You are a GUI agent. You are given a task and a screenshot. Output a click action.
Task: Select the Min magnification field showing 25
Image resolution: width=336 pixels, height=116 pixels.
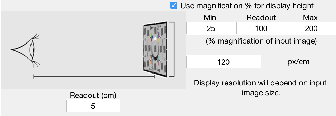pyautogui.click(x=211, y=28)
